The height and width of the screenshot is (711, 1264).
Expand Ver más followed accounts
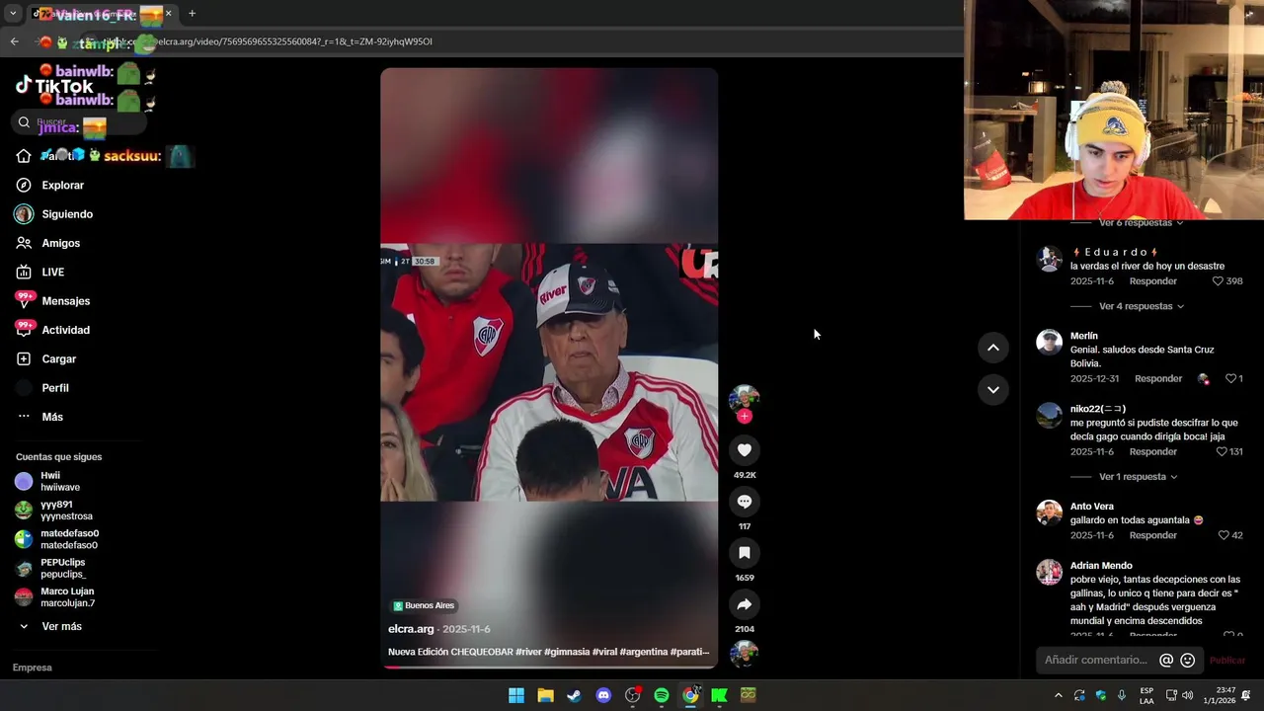61,626
